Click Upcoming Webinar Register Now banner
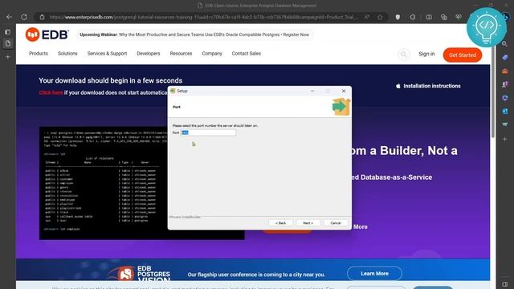This screenshot has width=514, height=289. [194, 35]
